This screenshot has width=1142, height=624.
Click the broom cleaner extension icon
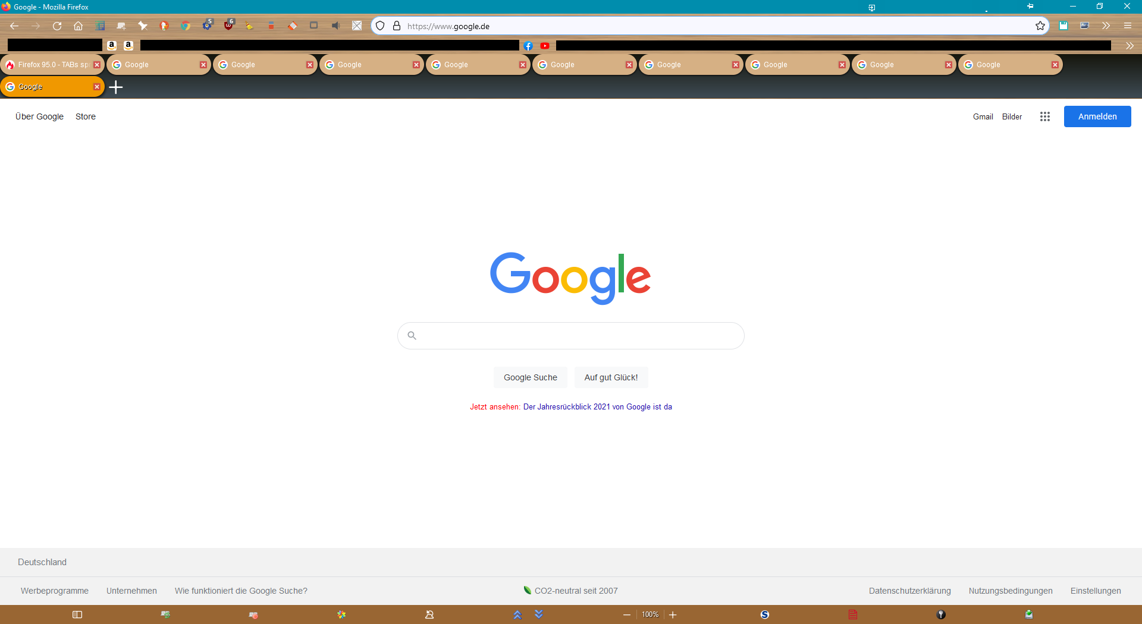pyautogui.click(x=250, y=26)
